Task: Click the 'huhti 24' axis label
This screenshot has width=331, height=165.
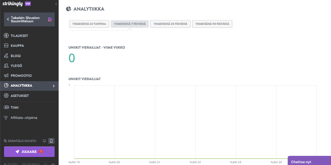Action: point(276,162)
